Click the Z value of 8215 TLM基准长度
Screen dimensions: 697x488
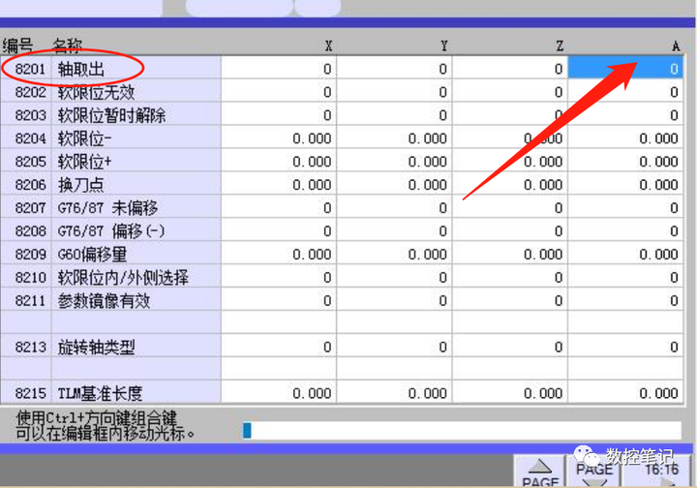point(510,393)
